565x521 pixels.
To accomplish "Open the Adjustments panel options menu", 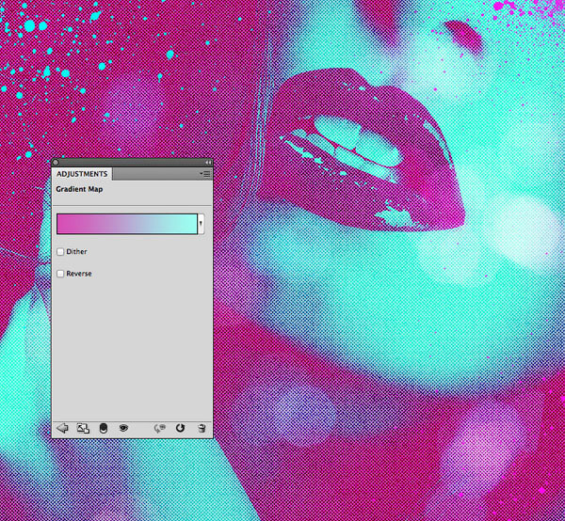I will pyautogui.click(x=205, y=174).
